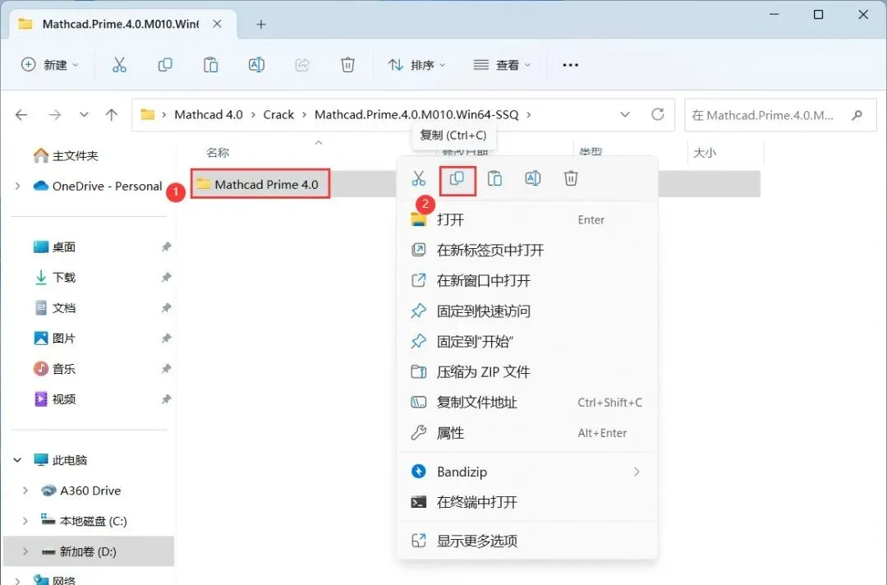887x585 pixels.
Task: Click Rename icon in context menu
Action: (533, 179)
